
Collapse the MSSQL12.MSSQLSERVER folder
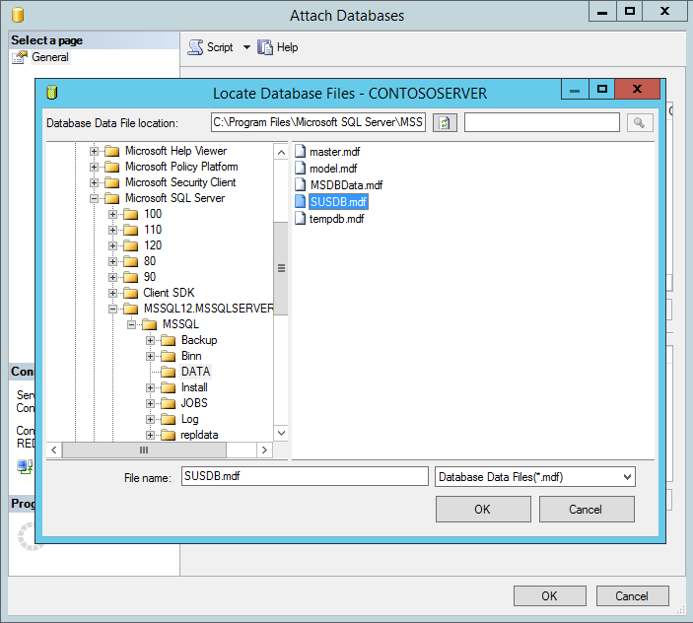click(112, 309)
